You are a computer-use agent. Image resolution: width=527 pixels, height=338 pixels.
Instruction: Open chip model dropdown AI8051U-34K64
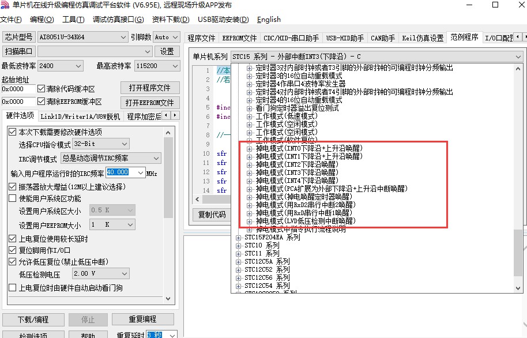pyautogui.click(x=82, y=37)
